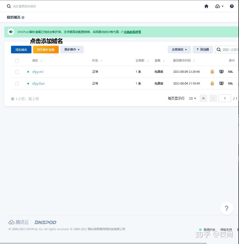Click the 添加域名 button
Image resolution: width=239 pixels, height=244 pixels.
point(21,49)
